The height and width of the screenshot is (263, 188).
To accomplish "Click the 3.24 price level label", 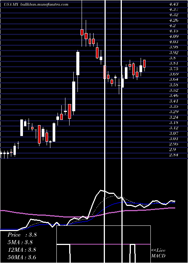I will (x=174, y=117).
